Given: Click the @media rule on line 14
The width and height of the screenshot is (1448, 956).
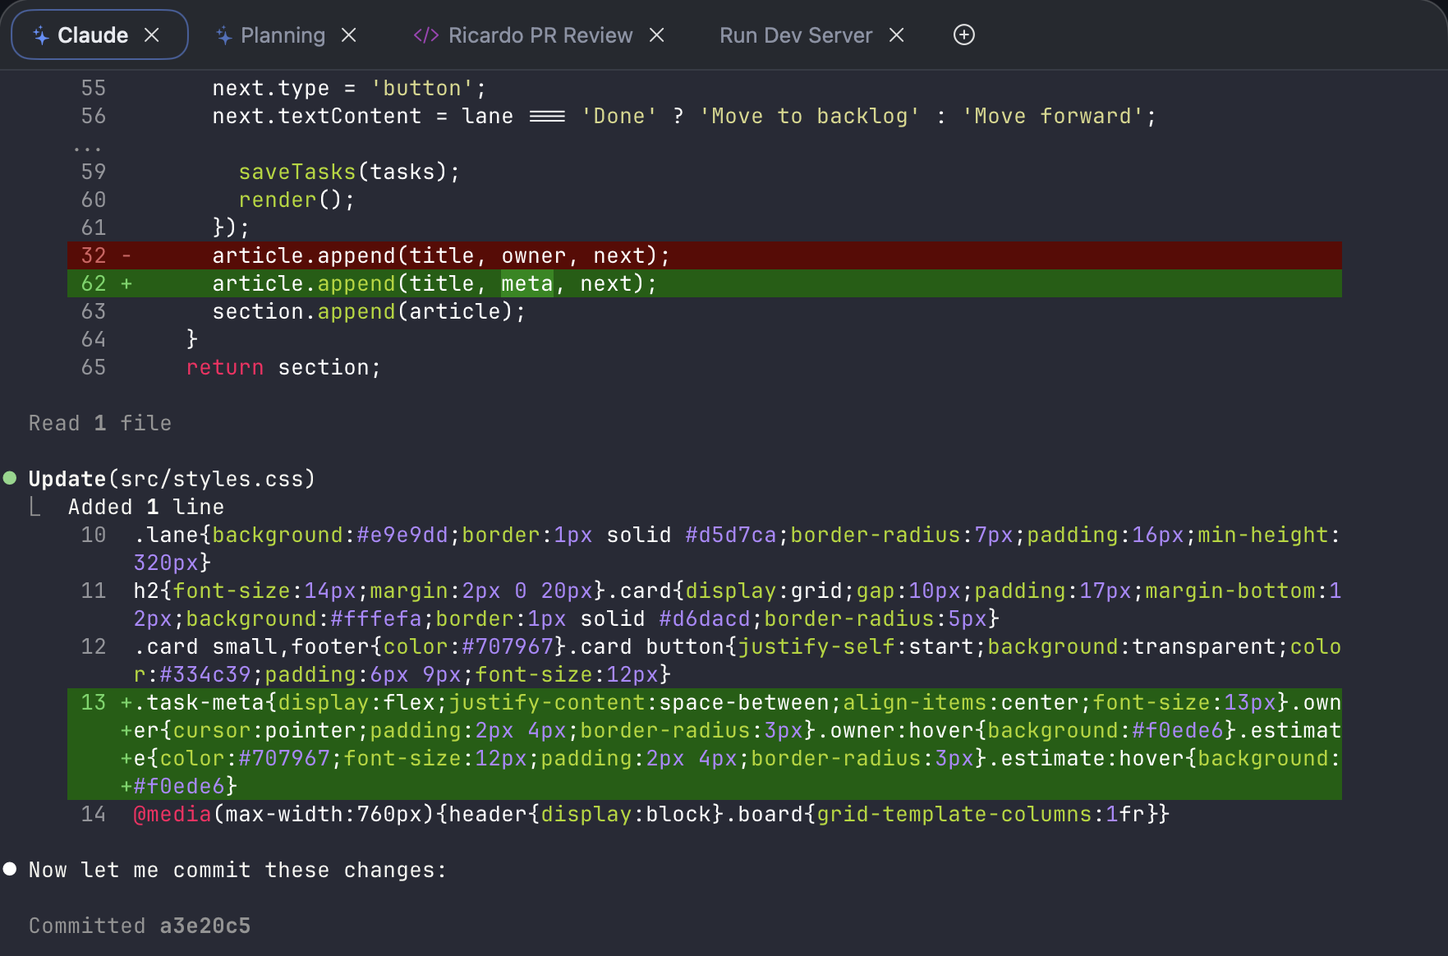Looking at the screenshot, I should tap(650, 814).
